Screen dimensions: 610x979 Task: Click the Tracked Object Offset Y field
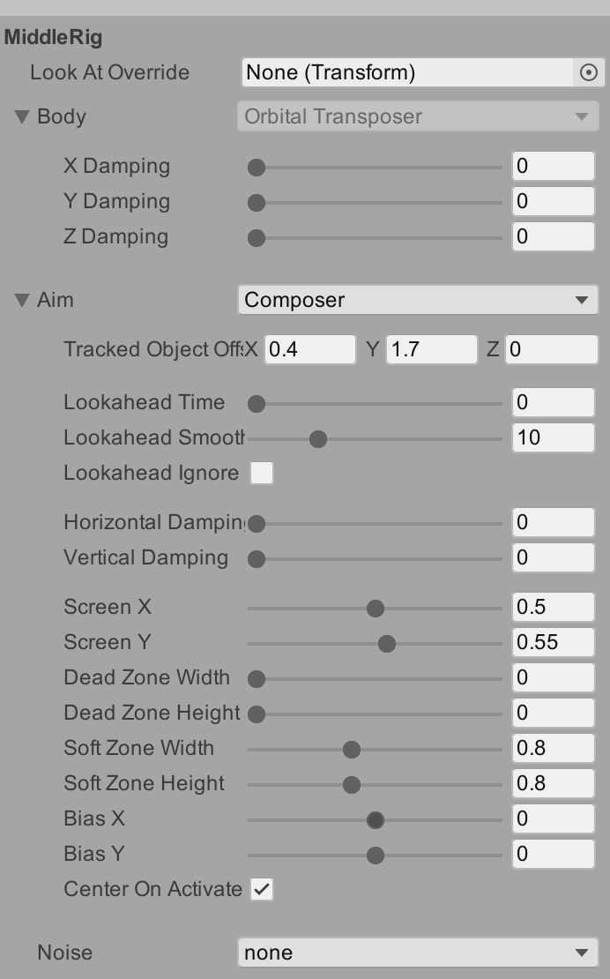pos(431,349)
